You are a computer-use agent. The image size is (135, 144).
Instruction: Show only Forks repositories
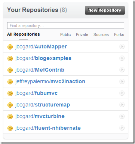tap(119, 34)
